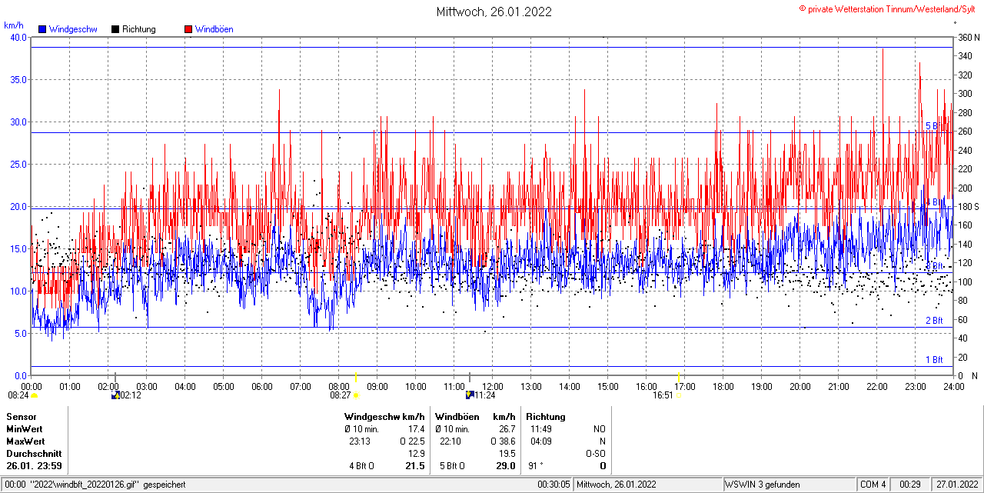Screen dimensions: 984x493
Task: Click the 5 Bft O table entry
Action: (x=452, y=466)
